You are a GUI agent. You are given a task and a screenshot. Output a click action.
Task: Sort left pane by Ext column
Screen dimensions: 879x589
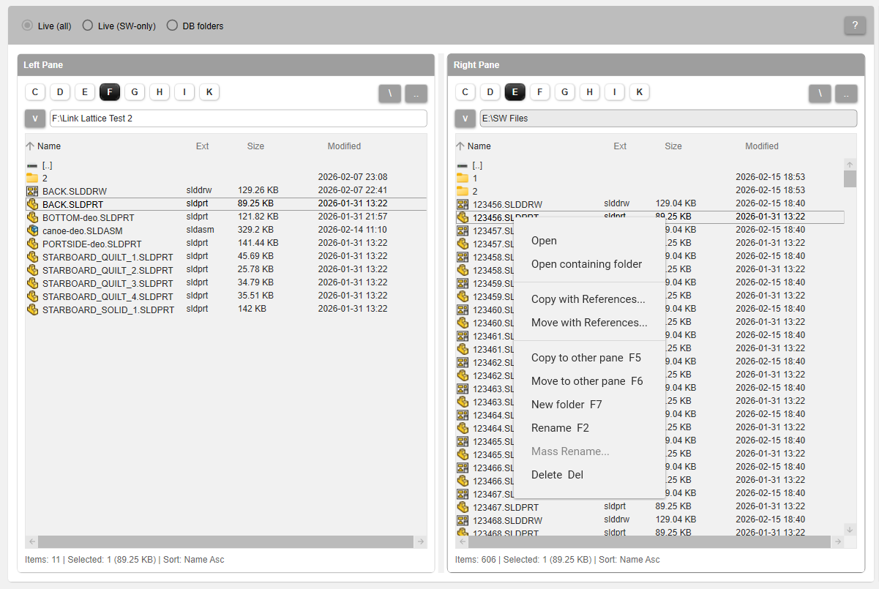click(x=203, y=146)
